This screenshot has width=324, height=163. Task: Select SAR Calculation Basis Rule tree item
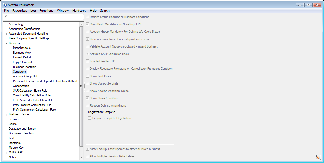30,91
